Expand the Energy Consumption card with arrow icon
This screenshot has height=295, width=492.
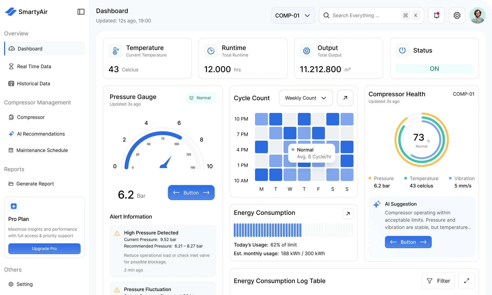pyautogui.click(x=348, y=213)
